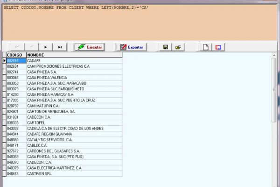
Task: Click the NOMBRE column header
Action: 74,55
